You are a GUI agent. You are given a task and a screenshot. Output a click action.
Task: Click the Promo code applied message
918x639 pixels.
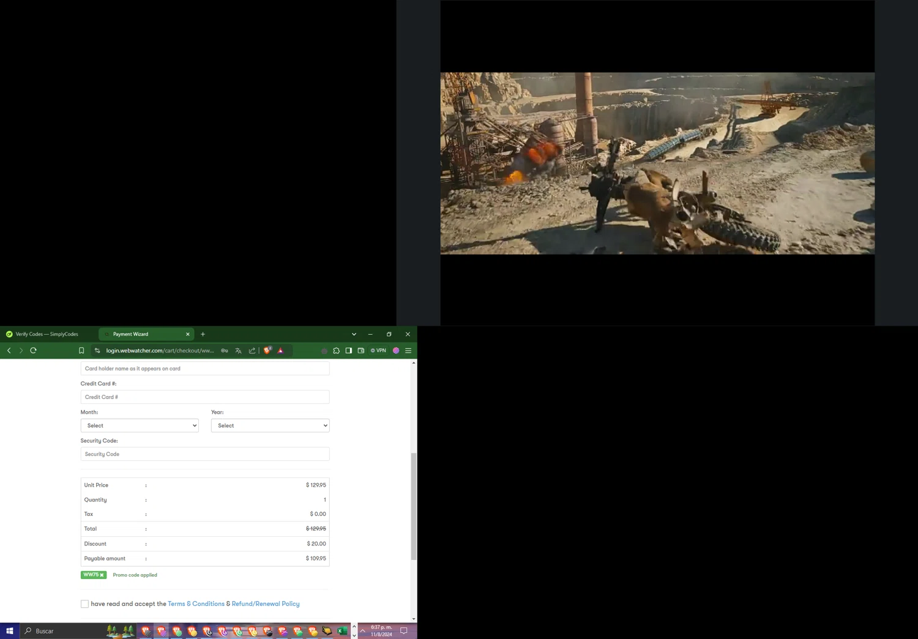click(135, 575)
